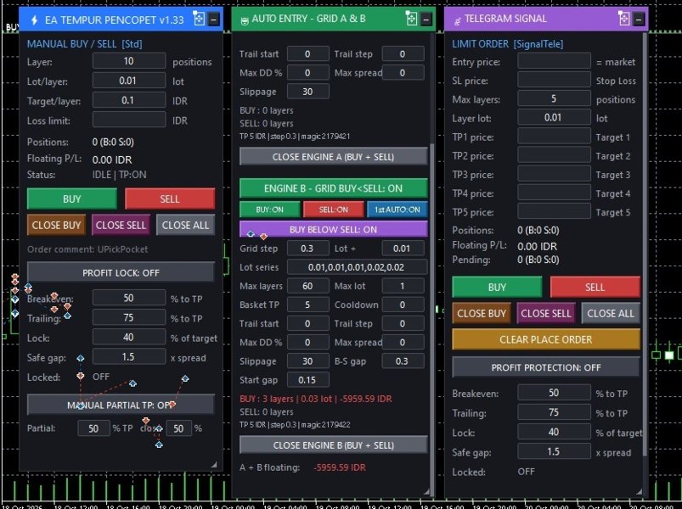Click the robot icon in AUTO ENTRY title
Screen dimensions: 682x509
[245, 21]
